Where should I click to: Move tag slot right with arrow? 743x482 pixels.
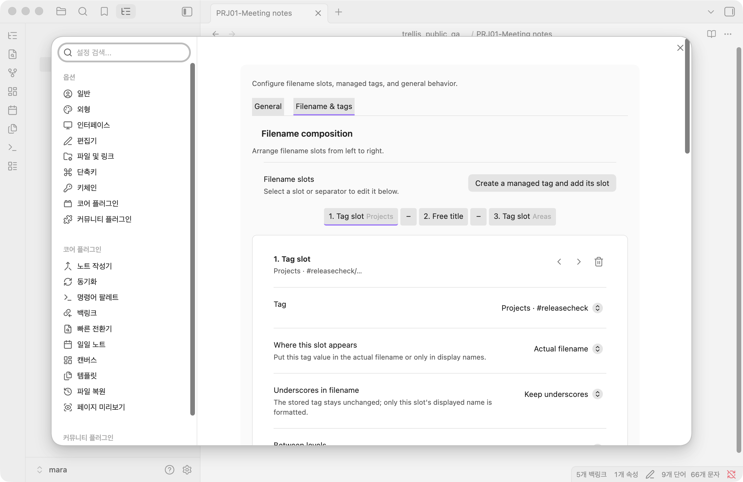pyautogui.click(x=578, y=262)
